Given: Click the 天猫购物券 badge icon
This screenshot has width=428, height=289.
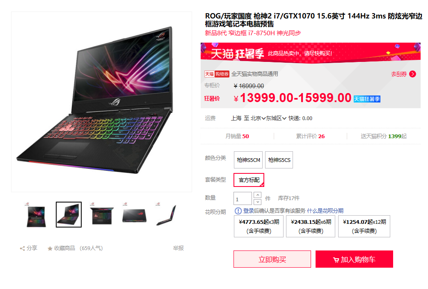Looking at the screenshot, I should pyautogui.click(x=217, y=74).
